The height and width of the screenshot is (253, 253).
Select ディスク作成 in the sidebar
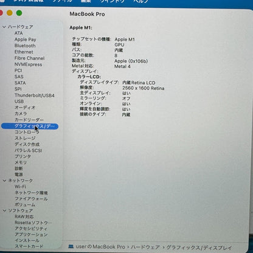[x=27, y=144]
